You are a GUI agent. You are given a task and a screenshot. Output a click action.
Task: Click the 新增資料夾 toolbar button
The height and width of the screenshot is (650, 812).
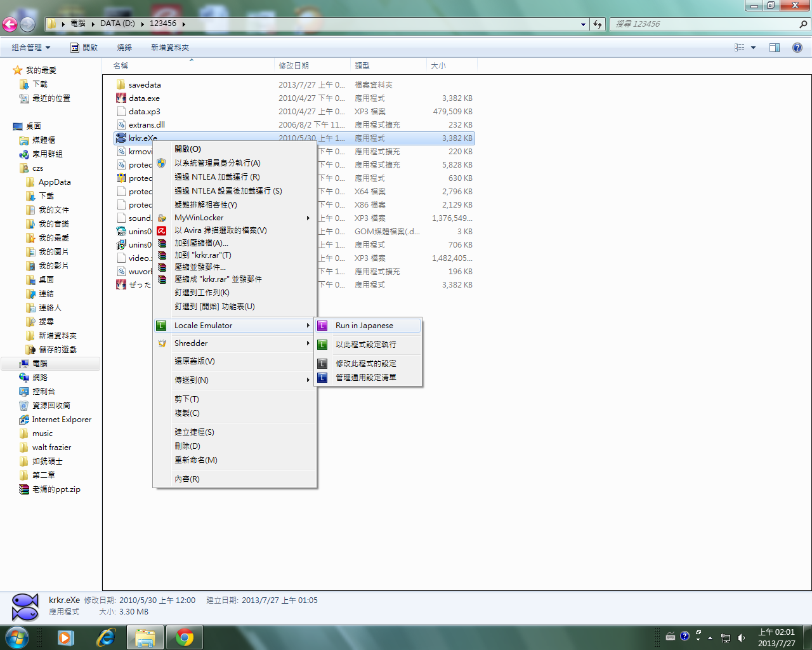coord(169,48)
